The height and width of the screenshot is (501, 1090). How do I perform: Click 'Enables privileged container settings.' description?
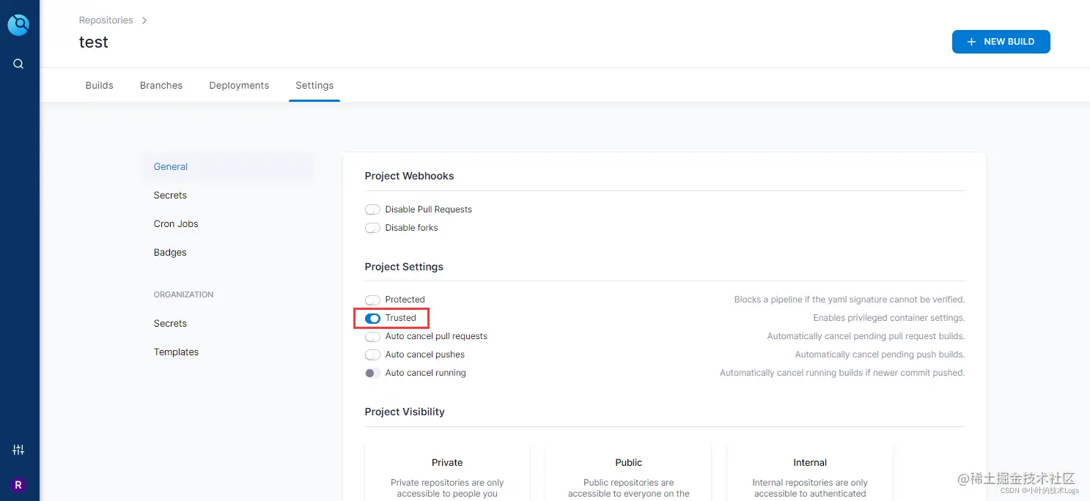(x=889, y=318)
